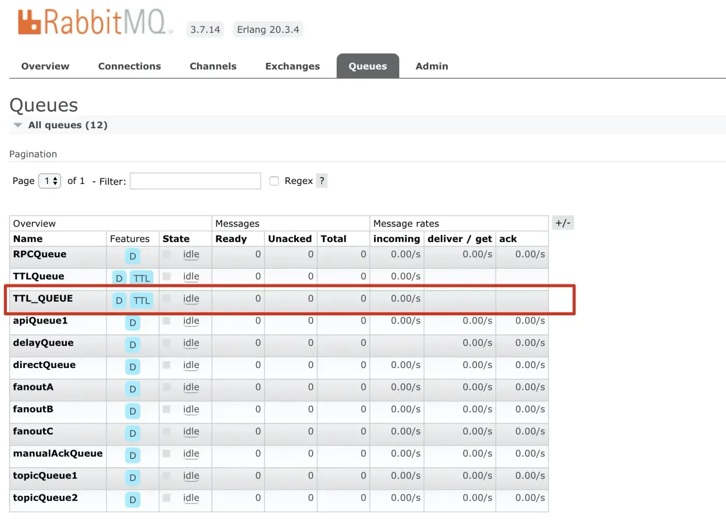
Task: Sort queues by the Name column header
Action: point(28,238)
